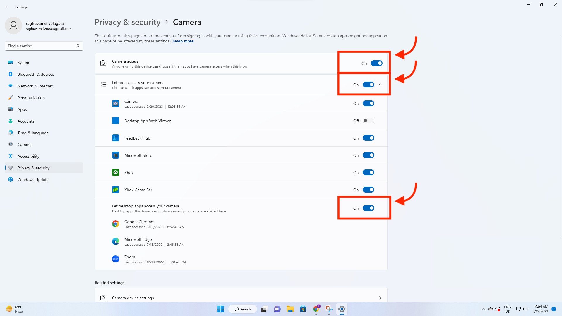562x316 pixels.
Task: Enable Desktop App Web Viewer camera access
Action: 369,120
